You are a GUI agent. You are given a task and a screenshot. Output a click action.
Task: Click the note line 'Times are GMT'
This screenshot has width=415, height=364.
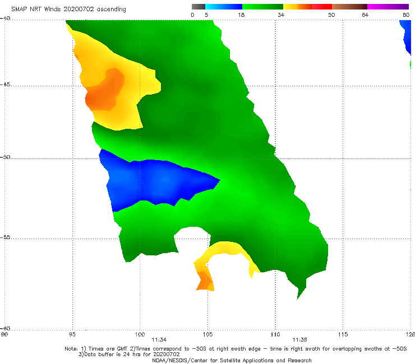pos(105,349)
